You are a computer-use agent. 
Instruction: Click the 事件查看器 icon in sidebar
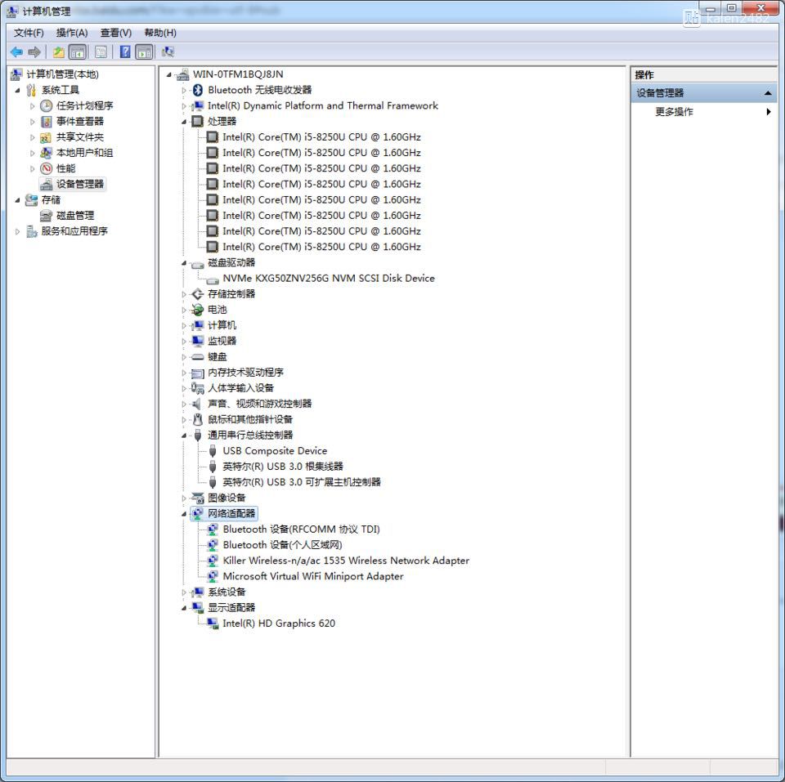[x=46, y=122]
